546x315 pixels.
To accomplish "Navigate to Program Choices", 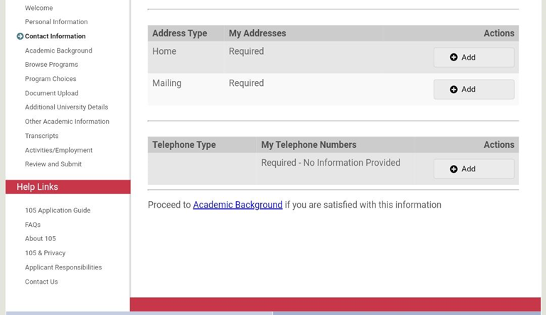I will (50, 79).
